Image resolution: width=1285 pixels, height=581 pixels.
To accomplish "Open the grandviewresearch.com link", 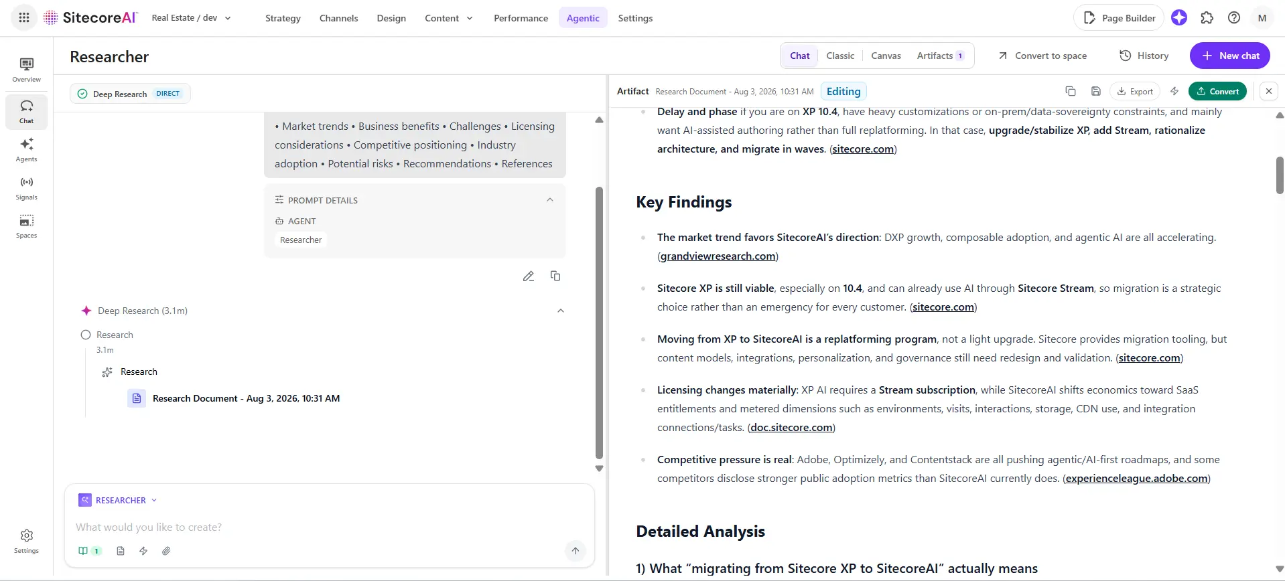I will tap(718, 256).
